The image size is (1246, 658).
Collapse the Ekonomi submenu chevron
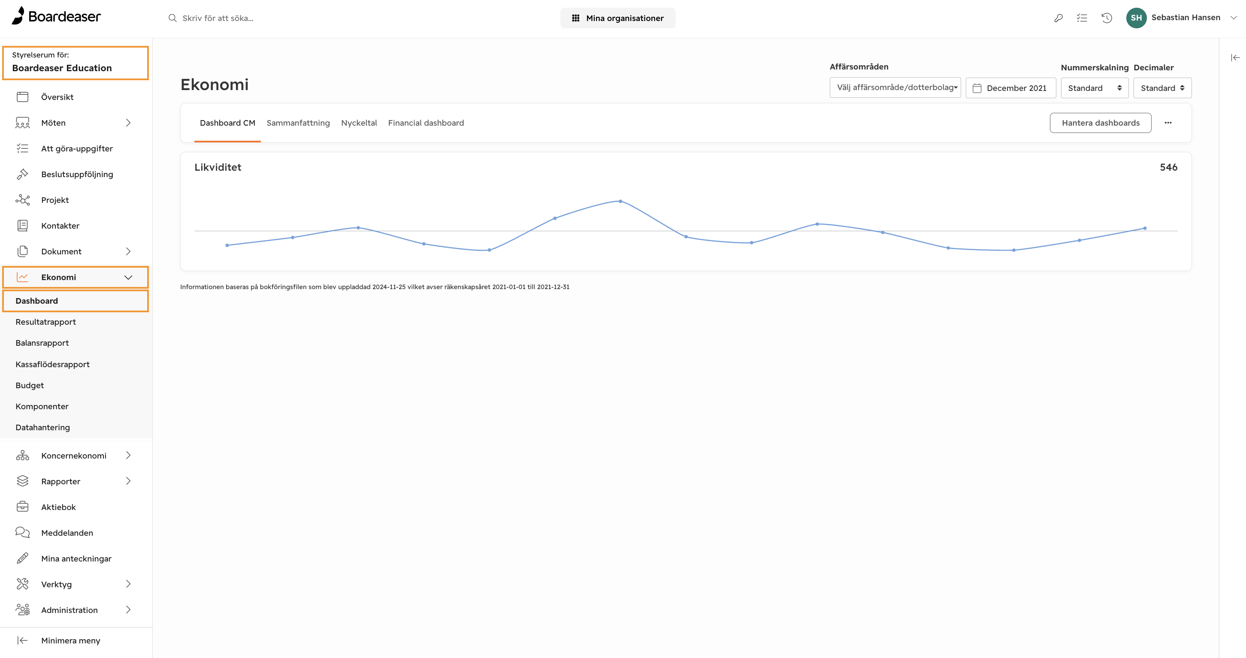point(128,277)
